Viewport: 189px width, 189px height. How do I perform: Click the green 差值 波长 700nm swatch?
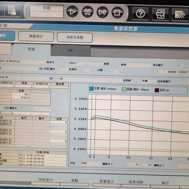coord(124,89)
